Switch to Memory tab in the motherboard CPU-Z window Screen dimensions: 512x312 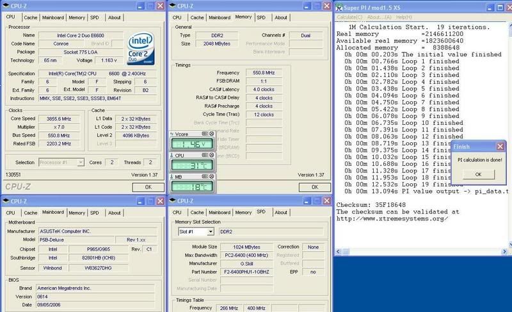[x=77, y=213]
